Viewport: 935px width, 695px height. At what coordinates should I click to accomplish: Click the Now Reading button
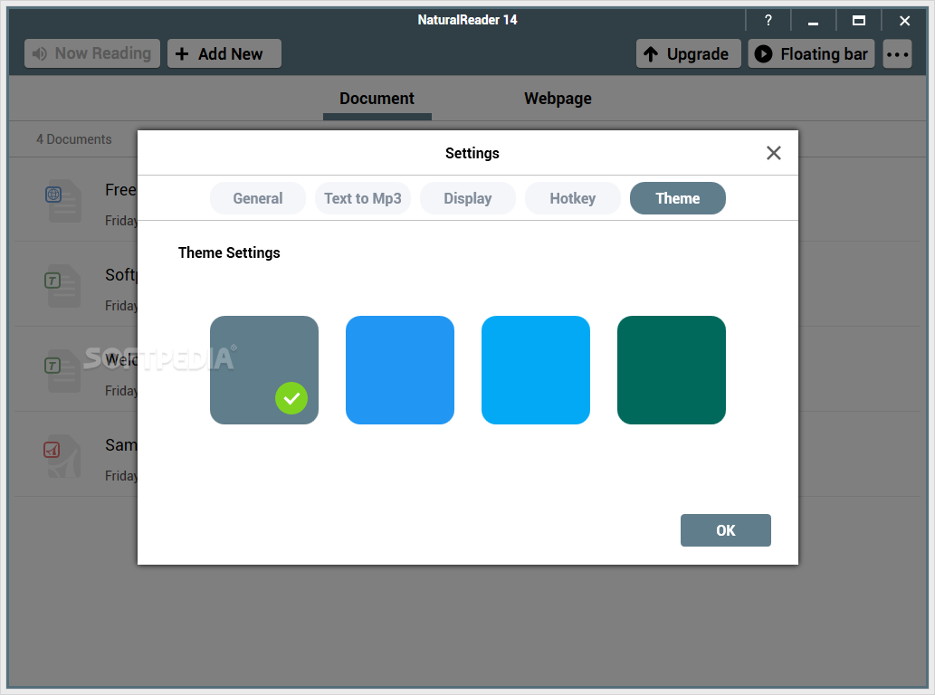click(92, 53)
